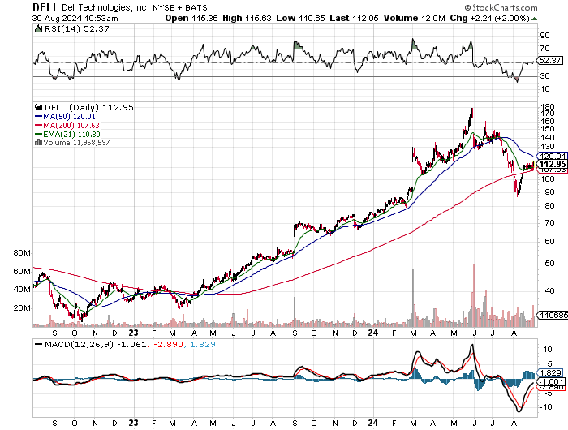The width and height of the screenshot is (568, 430).
Task: Click the StockCharts.com copyright logo
Action: (501, 7)
